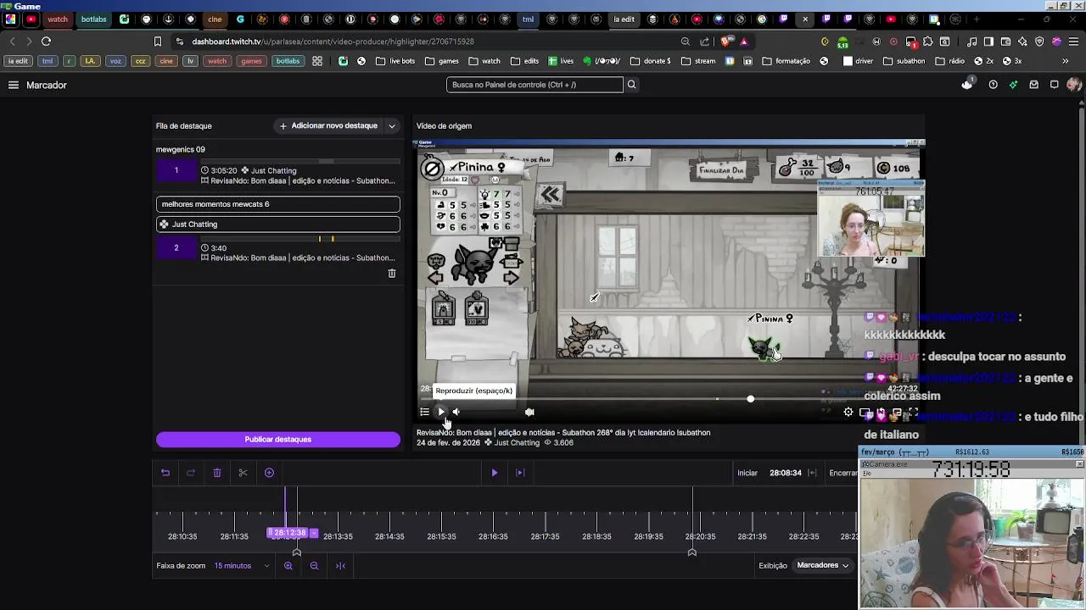Open the Just Chatting category field
The height and width of the screenshot is (610, 1086).
coord(278,225)
